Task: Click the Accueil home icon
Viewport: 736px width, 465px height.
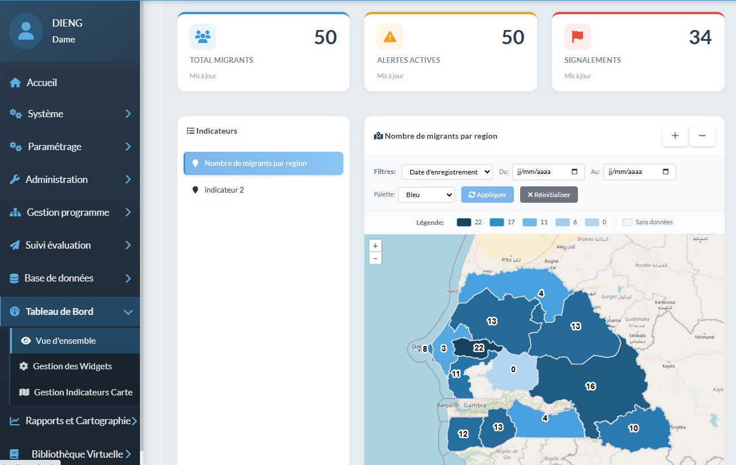Action: 16,83
